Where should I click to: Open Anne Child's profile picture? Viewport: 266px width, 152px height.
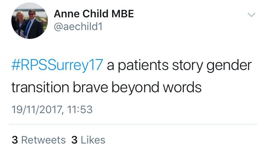point(29,21)
